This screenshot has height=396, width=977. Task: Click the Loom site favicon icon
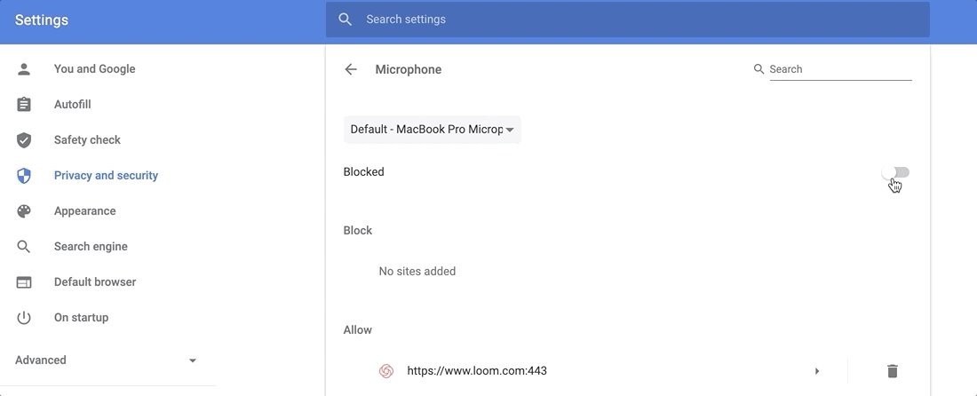pos(386,371)
